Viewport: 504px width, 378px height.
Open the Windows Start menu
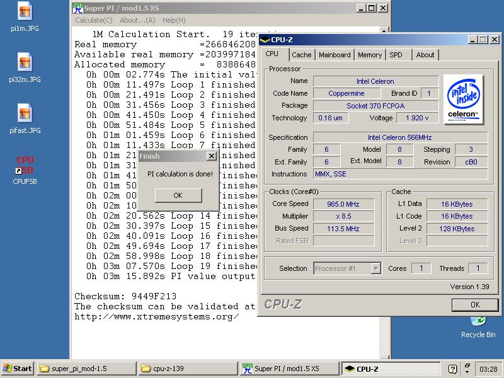[x=18, y=369]
